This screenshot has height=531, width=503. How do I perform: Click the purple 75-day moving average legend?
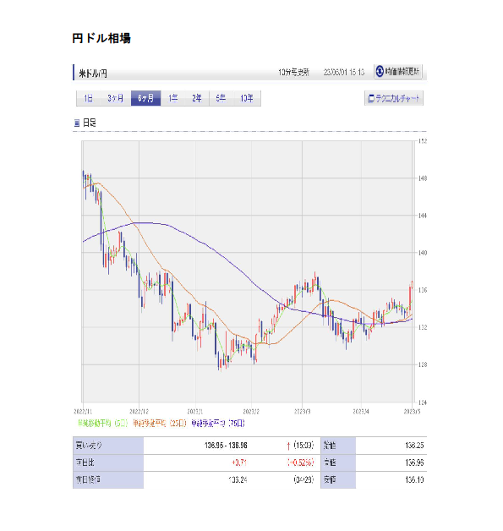pyautogui.click(x=217, y=423)
